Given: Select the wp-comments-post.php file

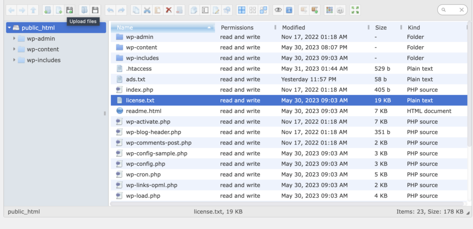Looking at the screenshot, I should coord(289,143).
